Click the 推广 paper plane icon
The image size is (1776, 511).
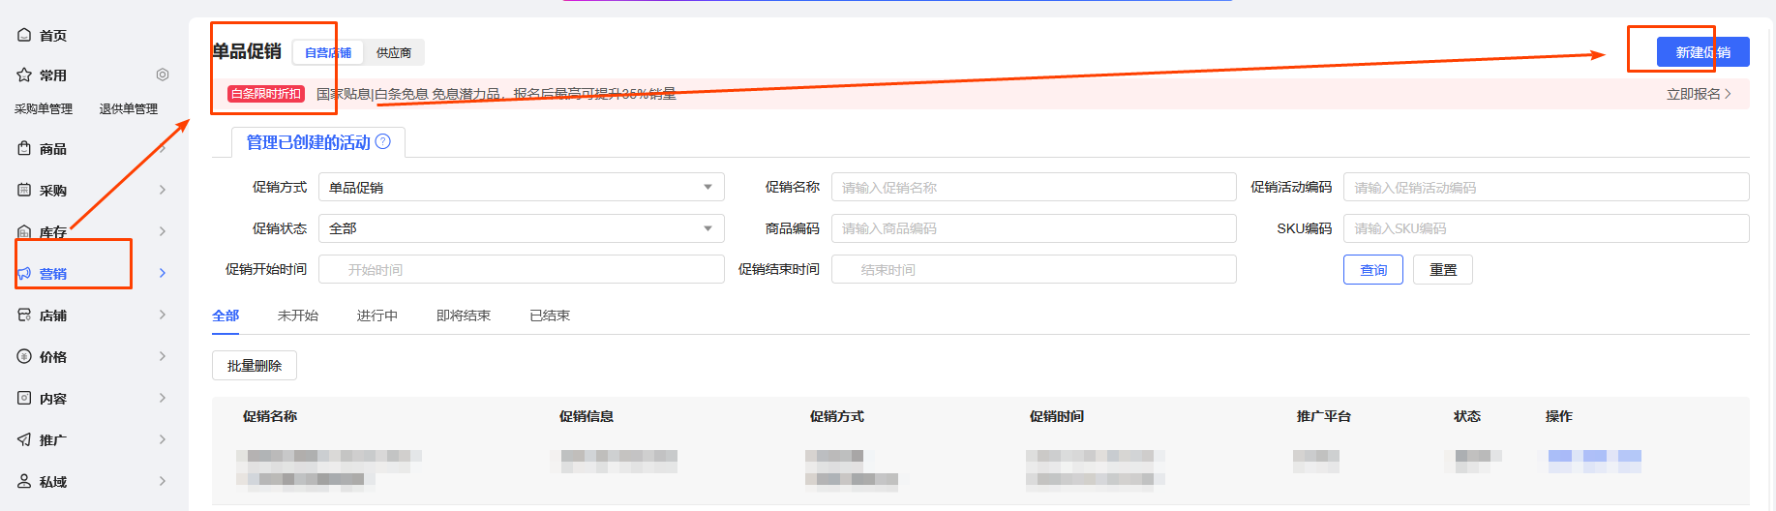[x=24, y=439]
